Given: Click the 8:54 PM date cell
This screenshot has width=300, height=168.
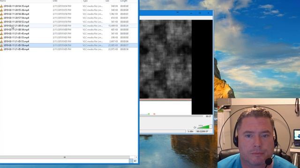Looking at the screenshot, I should (62, 6).
